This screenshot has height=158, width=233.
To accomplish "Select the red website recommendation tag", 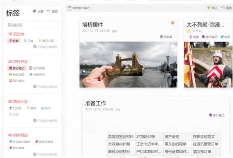I will tap(44, 142).
